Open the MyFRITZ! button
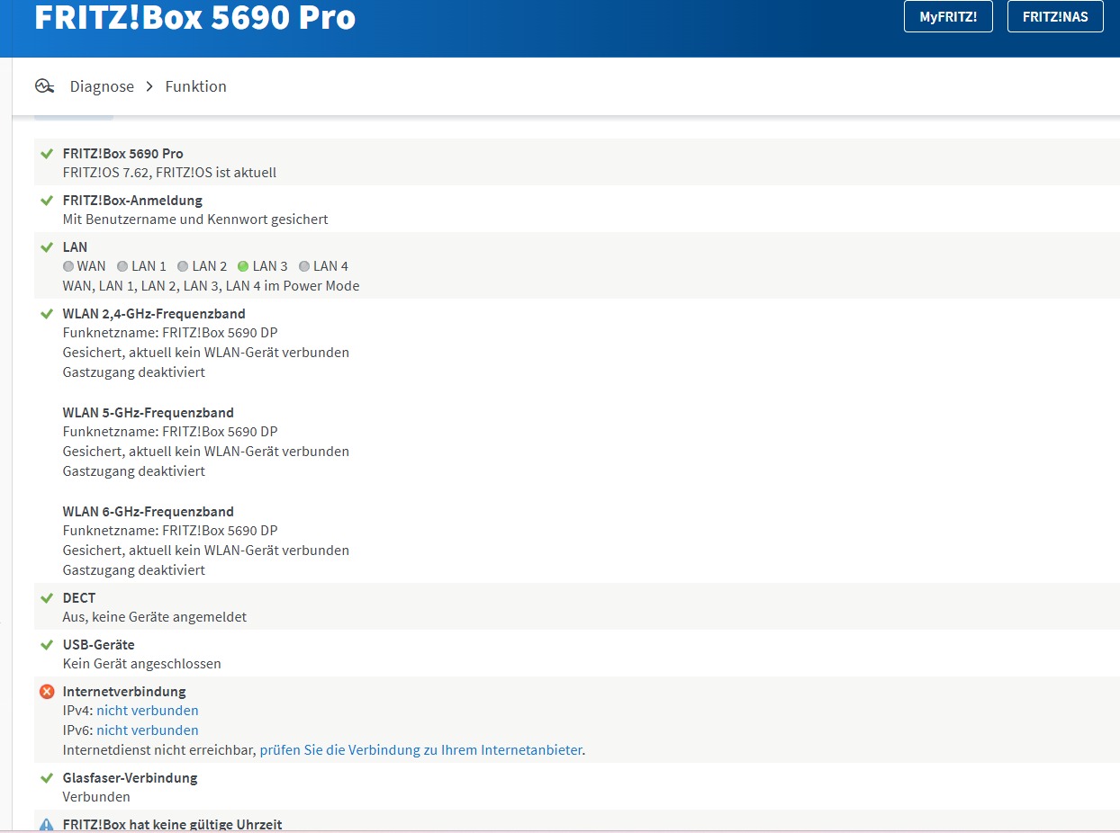This screenshot has height=833, width=1120. coord(948,17)
